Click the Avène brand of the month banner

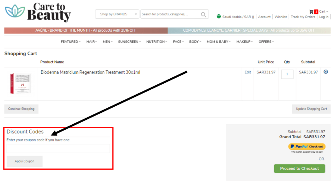point(86,30)
